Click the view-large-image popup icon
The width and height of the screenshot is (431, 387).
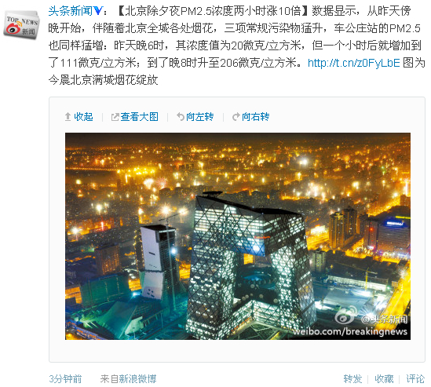pos(115,117)
